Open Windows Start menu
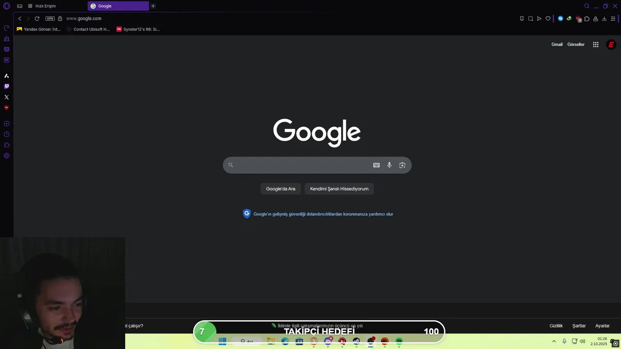Screen dimensions: 621x349 [x=222, y=341]
